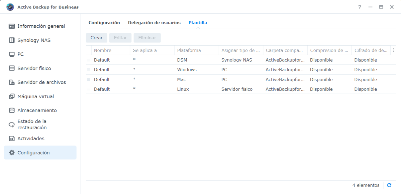401x194 pixels.
Task: Click the Asignar tipo de column header
Action: 241,50
